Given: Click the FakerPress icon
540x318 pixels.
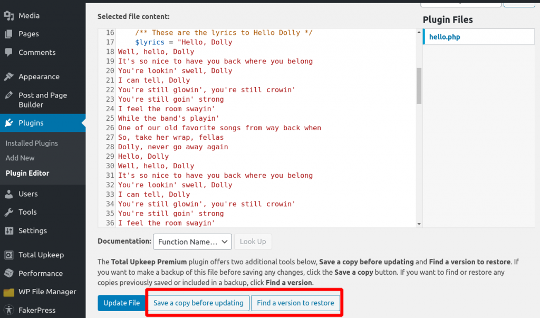Looking at the screenshot, I should (x=9, y=310).
